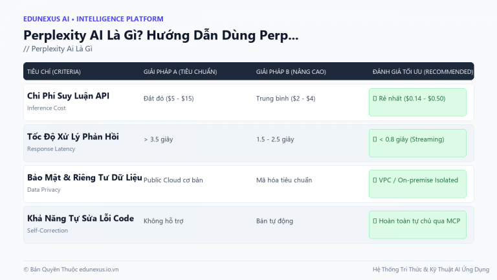497x280 pixels.
Task: Click the 'Response Latency' sublabel
Action: pyautogui.click(x=51, y=149)
